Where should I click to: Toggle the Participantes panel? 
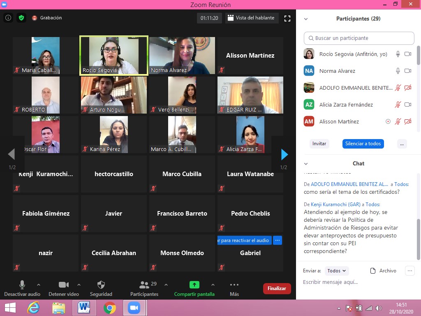[x=144, y=288]
